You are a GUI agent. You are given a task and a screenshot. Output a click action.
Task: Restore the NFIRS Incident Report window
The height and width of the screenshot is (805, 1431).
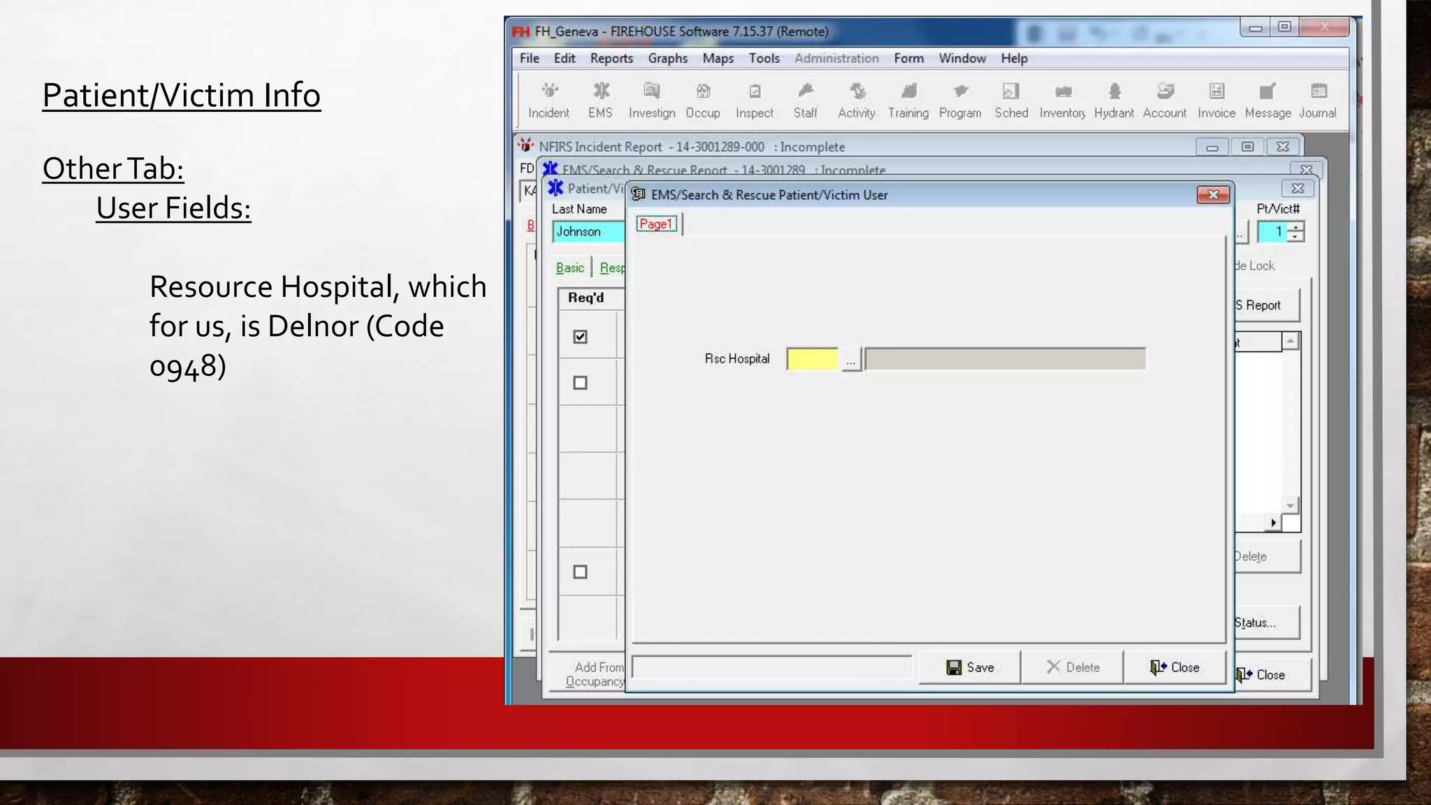(1248, 147)
